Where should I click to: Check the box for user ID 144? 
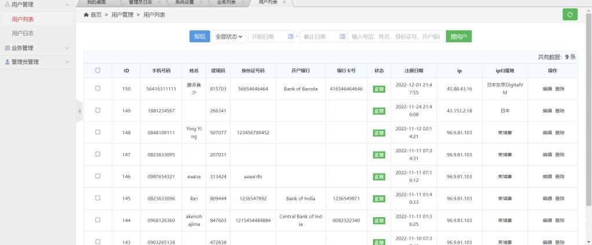pos(98,220)
